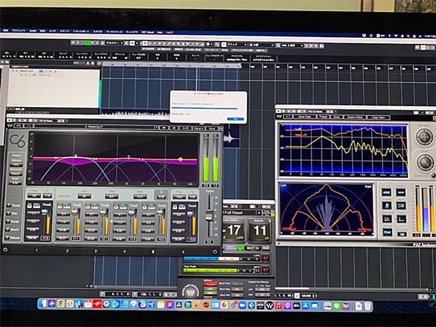The image size is (436, 327).
Task: Toggle solo on the left floating C6 band
Action: click(30, 206)
